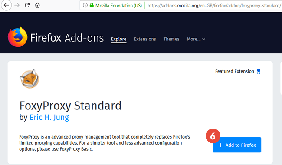Screen dimensions: 282x165
Task: Select the Explore navigation tab
Action: tap(119, 39)
